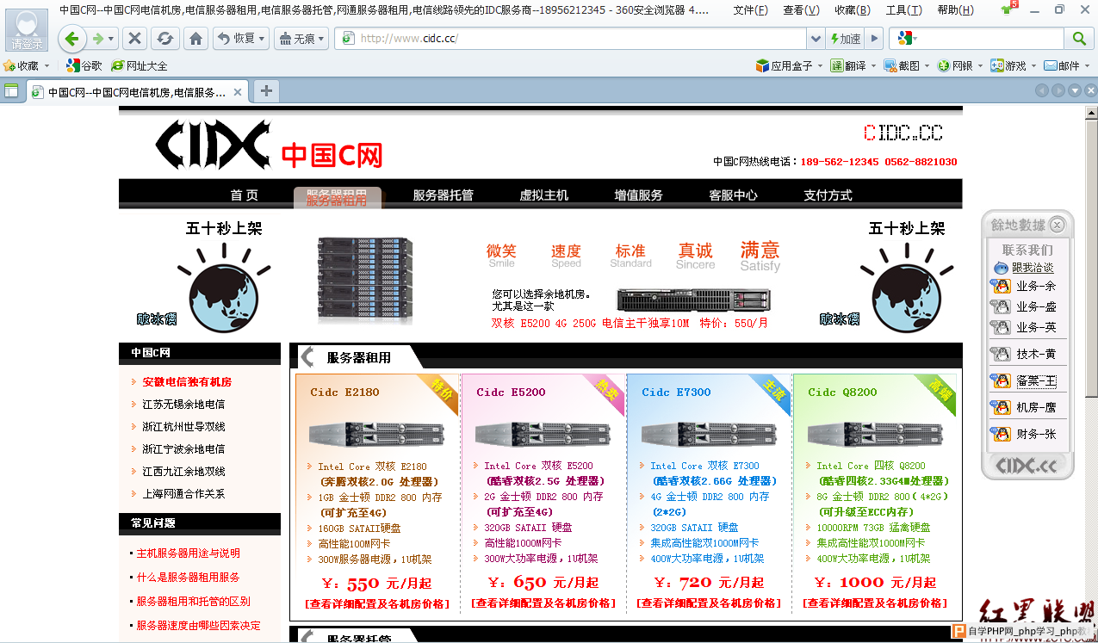Click the browser Forward arrow button
1098x643 pixels.
point(98,39)
